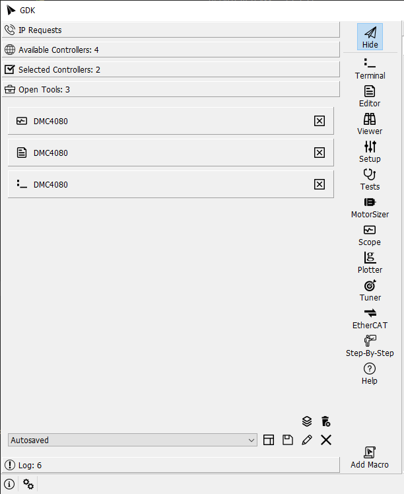Viewport: 404px width, 494px height.
Task: Collapse the Open Tools section
Action: [170, 89]
